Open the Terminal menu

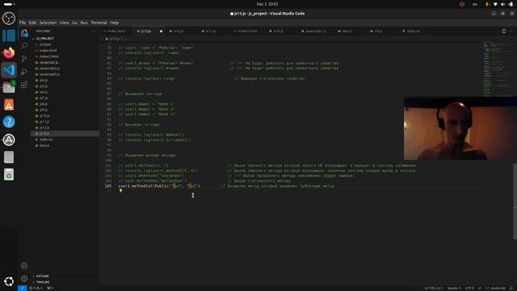coord(99,23)
